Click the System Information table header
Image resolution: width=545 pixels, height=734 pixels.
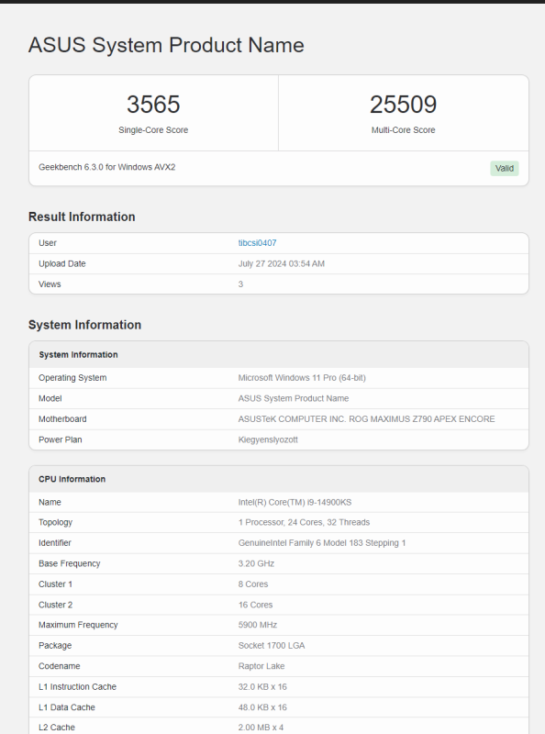pyautogui.click(x=279, y=355)
